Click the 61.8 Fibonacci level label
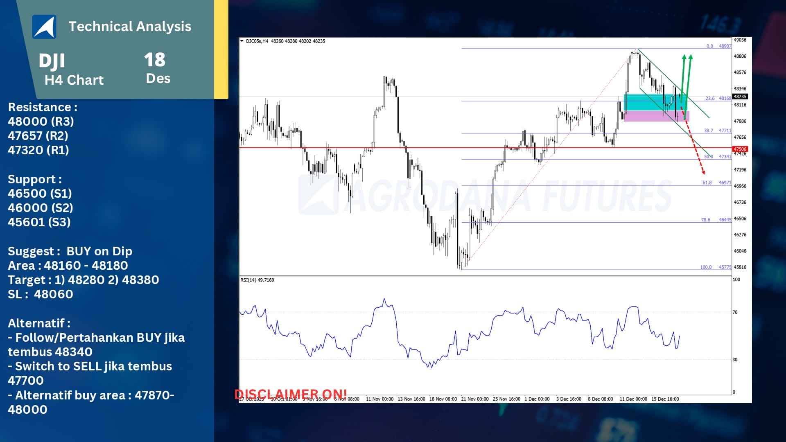This screenshot has width=786, height=442. pos(707,183)
